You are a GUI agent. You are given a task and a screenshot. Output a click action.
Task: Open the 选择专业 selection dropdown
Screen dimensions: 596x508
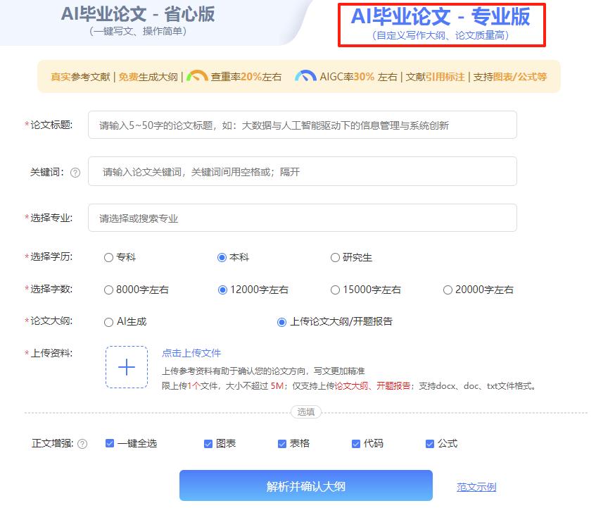303,218
